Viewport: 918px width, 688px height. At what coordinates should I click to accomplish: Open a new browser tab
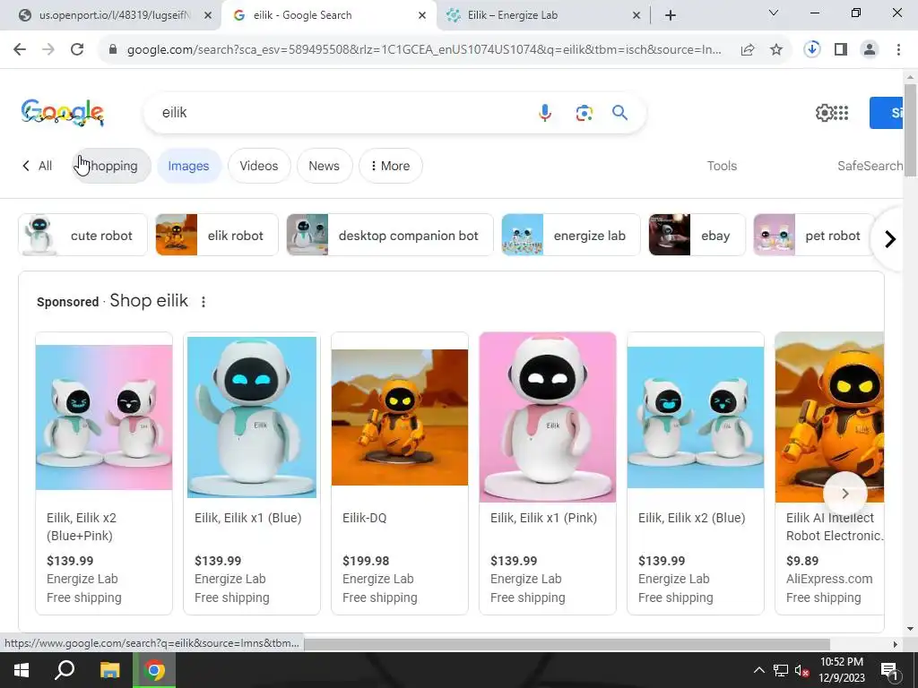[671, 15]
